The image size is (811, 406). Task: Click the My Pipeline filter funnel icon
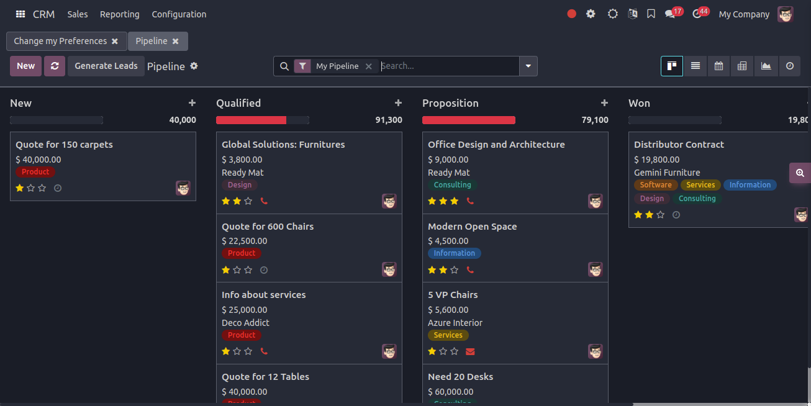tap(302, 66)
